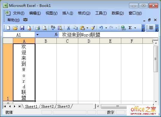Select column B header
The height and width of the screenshot is (117, 161).
46,41
